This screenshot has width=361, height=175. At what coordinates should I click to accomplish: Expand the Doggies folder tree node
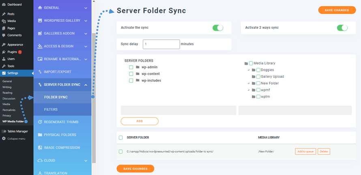247,70
